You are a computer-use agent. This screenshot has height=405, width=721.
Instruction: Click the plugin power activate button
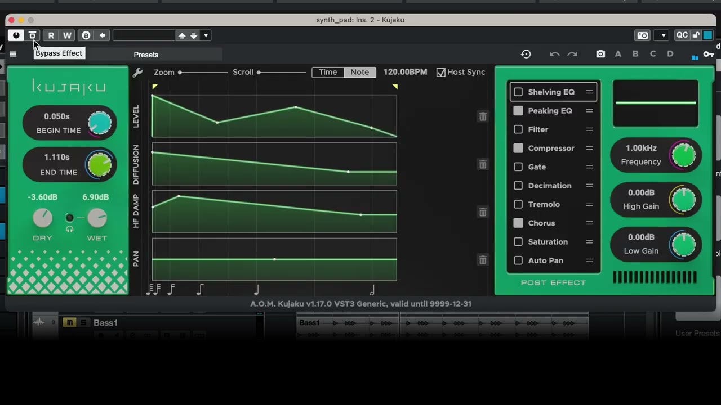[16, 35]
